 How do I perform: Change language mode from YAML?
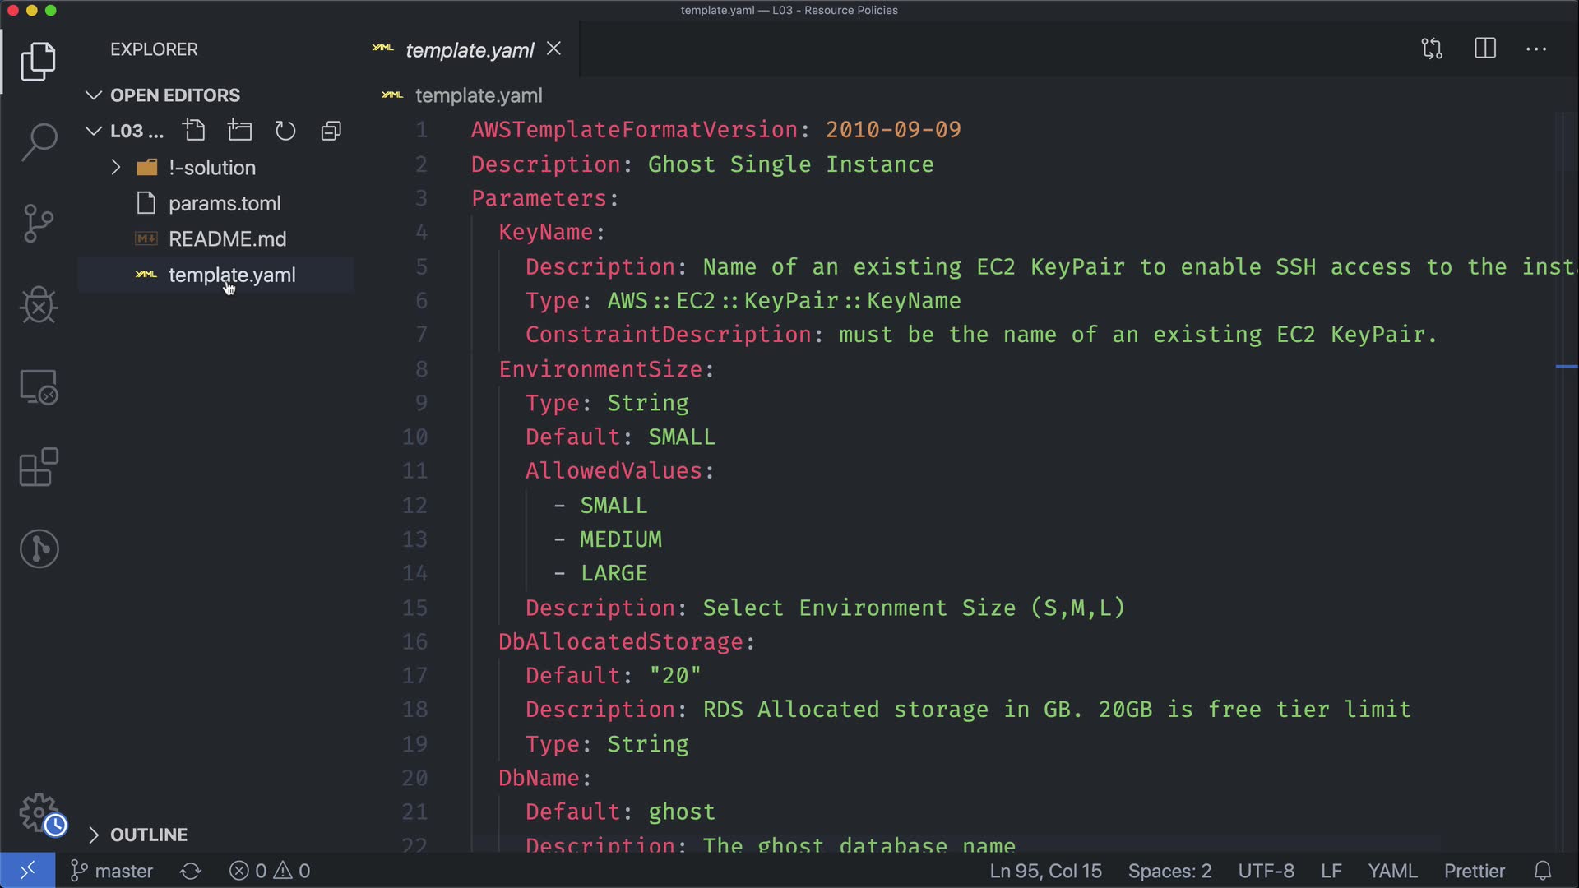click(x=1391, y=871)
